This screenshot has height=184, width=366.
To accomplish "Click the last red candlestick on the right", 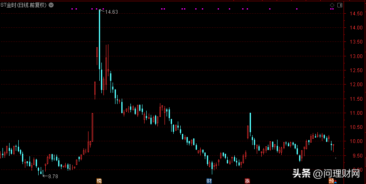I will pos(333,147).
